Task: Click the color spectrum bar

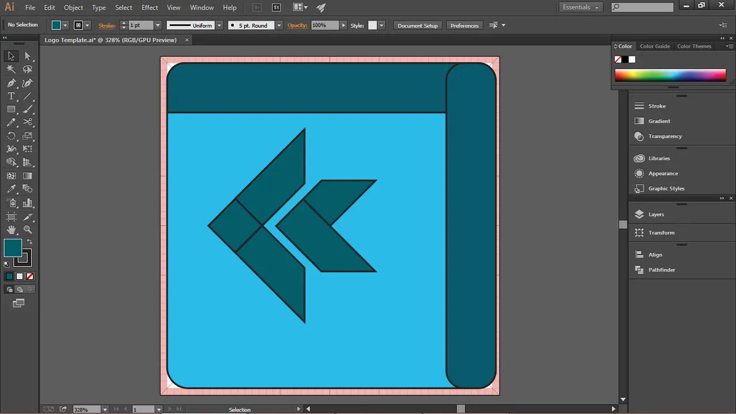Action: [670, 75]
